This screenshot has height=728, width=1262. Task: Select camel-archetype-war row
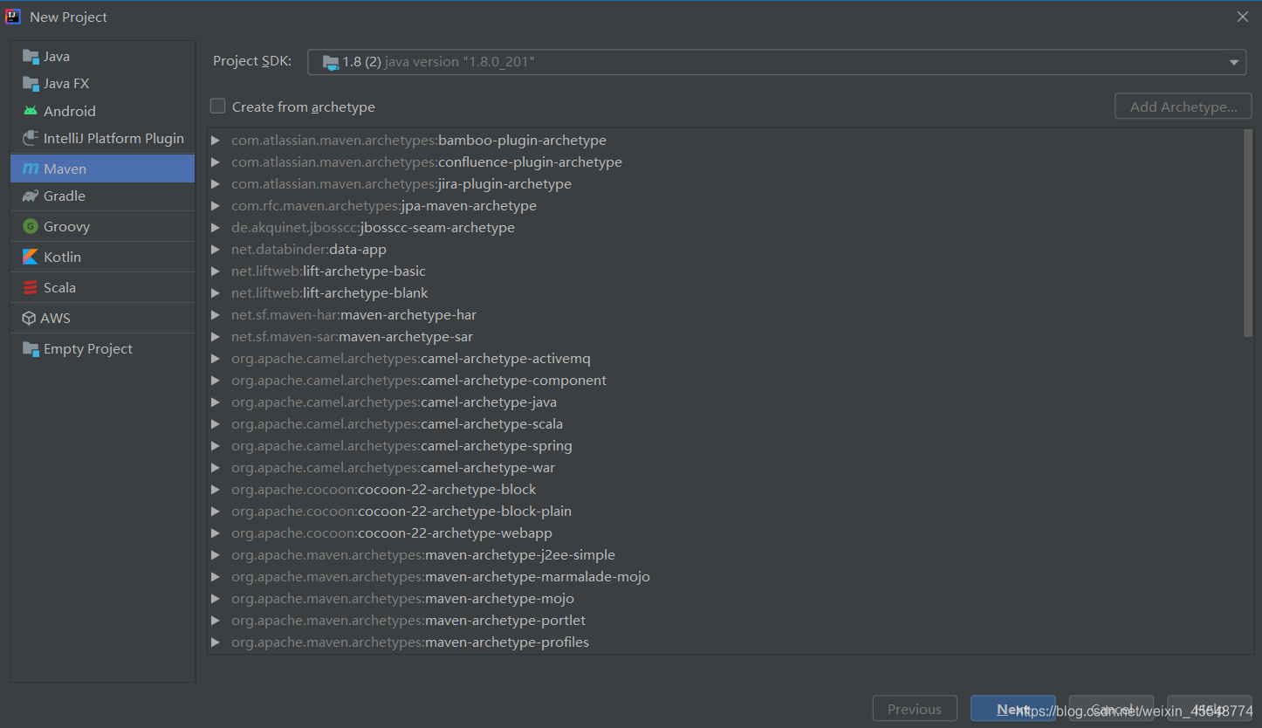point(725,468)
